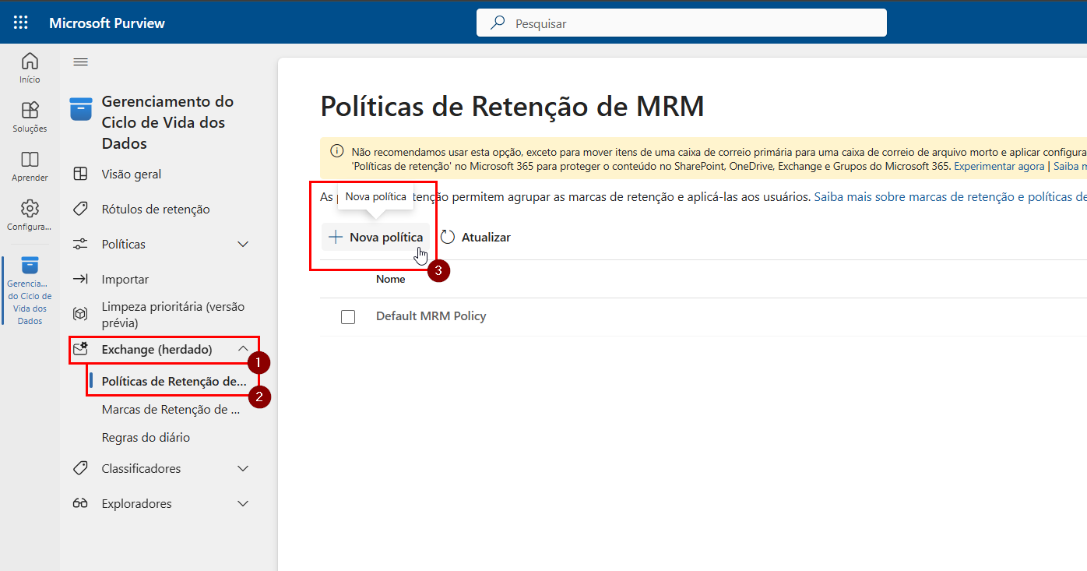The height and width of the screenshot is (571, 1087).
Task: Open Rótulos de retenção menu item
Action: click(155, 210)
